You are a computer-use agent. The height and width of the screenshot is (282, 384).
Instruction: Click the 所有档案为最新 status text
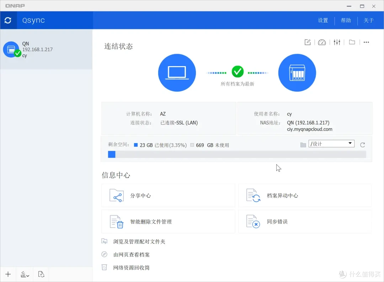pos(237,84)
